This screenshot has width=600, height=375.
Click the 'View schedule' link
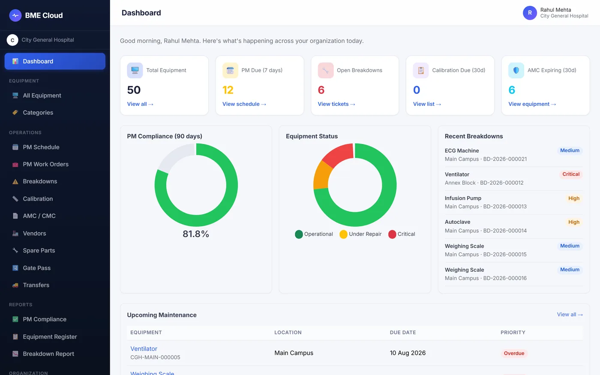(244, 104)
